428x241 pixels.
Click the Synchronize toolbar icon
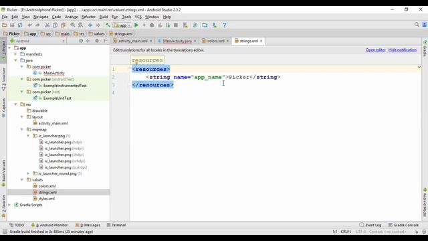[20, 25]
